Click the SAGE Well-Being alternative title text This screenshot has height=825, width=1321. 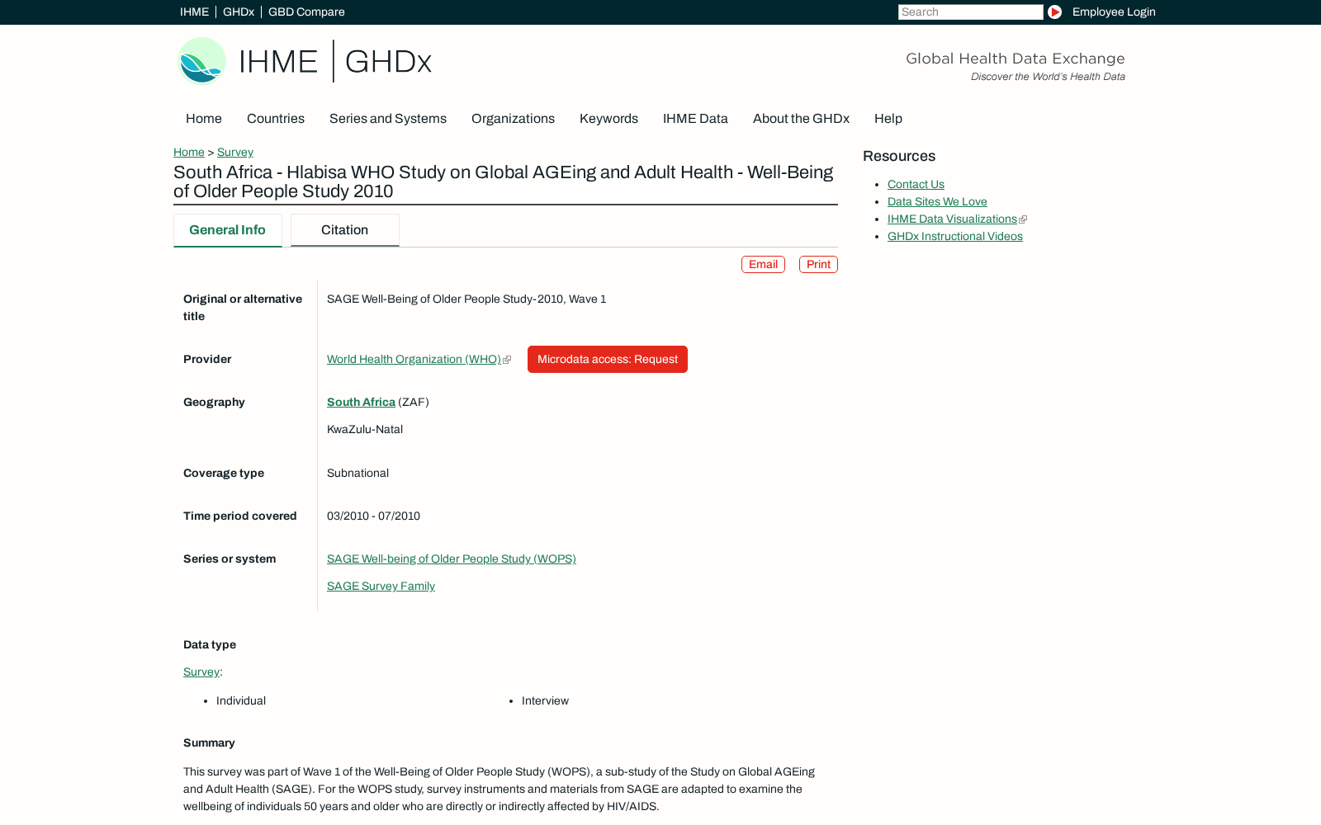click(x=466, y=299)
